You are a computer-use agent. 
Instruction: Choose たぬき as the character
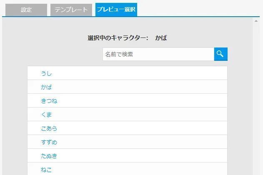click(49, 156)
